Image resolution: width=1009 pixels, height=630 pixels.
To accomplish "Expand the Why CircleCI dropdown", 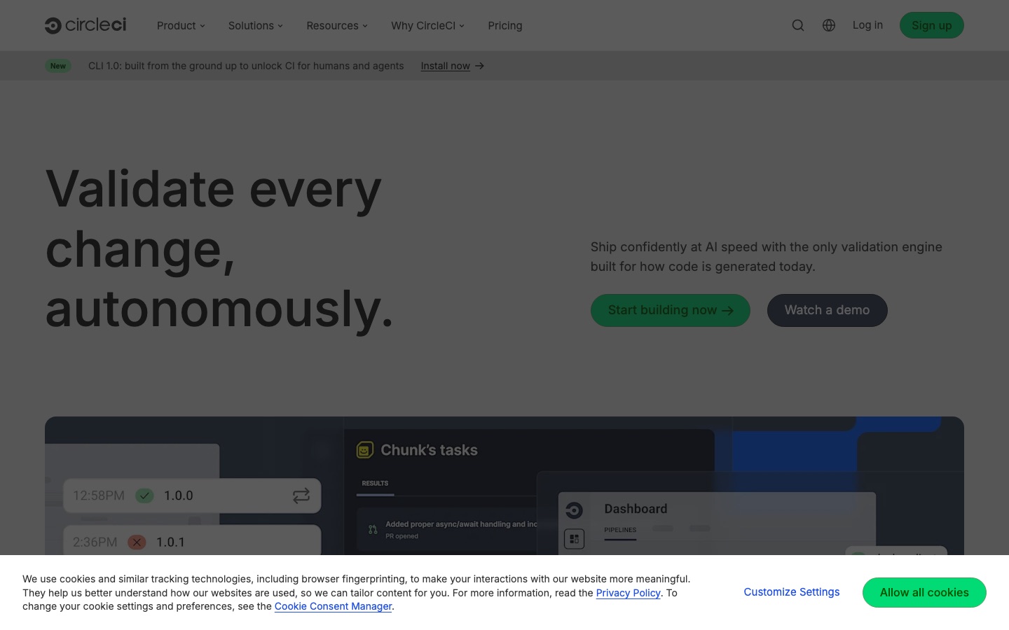I will (428, 25).
